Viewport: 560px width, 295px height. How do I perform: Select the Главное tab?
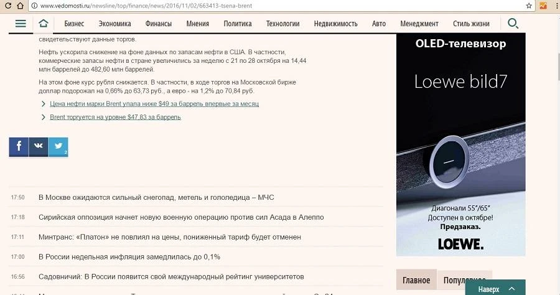pyautogui.click(x=416, y=279)
